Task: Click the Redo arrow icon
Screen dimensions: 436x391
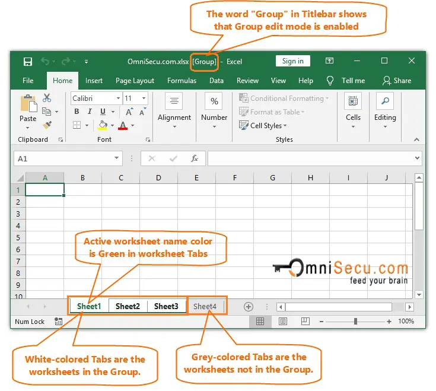Action: click(66, 61)
